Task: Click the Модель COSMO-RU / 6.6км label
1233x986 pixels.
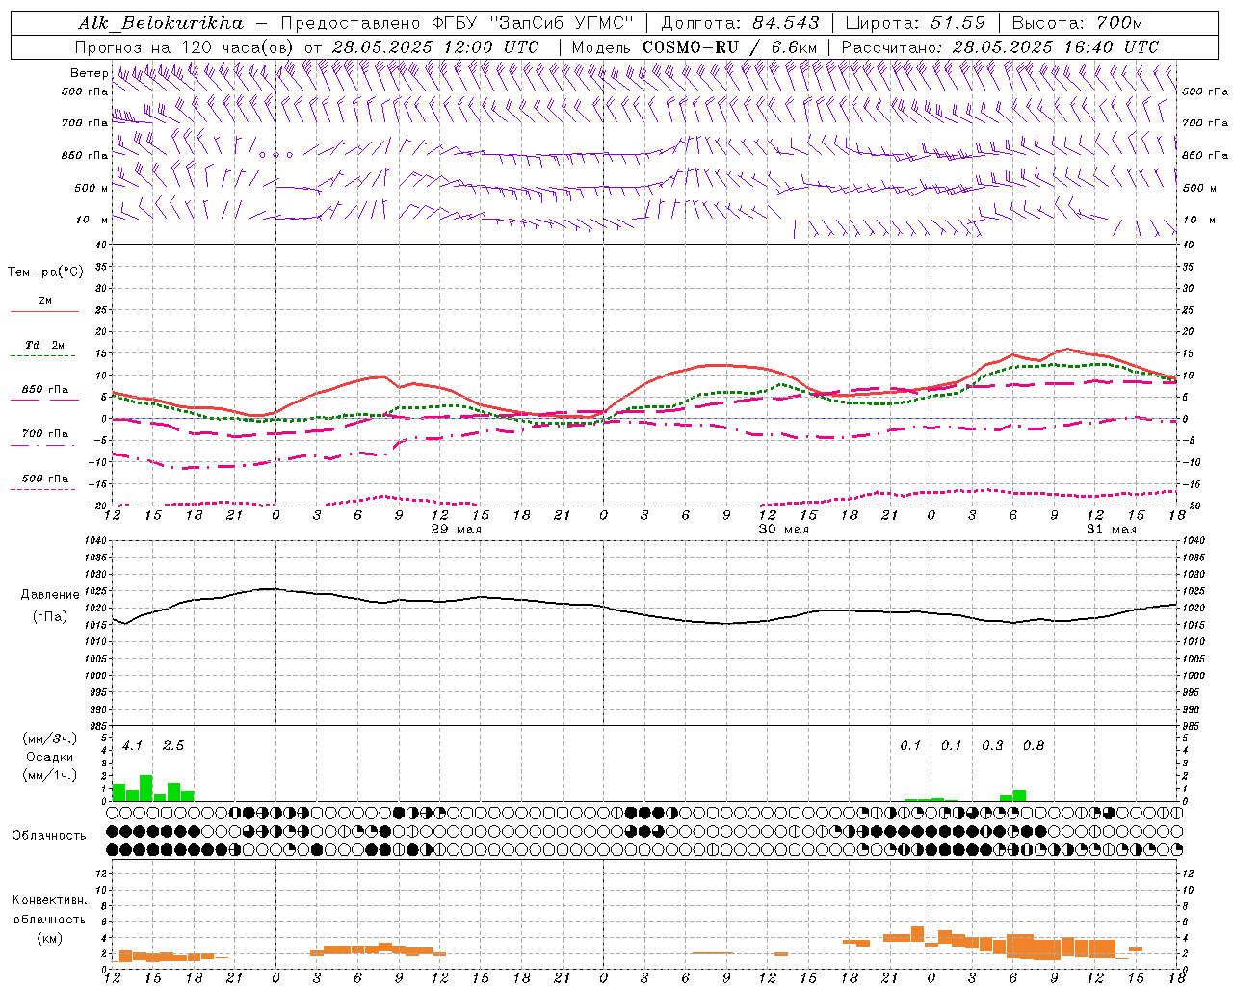Action: 695,47
